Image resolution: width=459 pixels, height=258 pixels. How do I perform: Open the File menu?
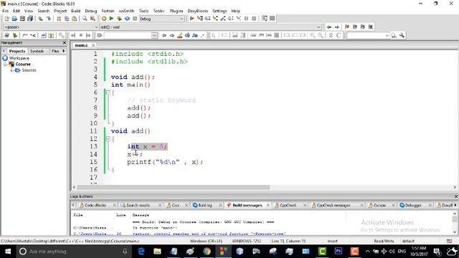pos(5,11)
